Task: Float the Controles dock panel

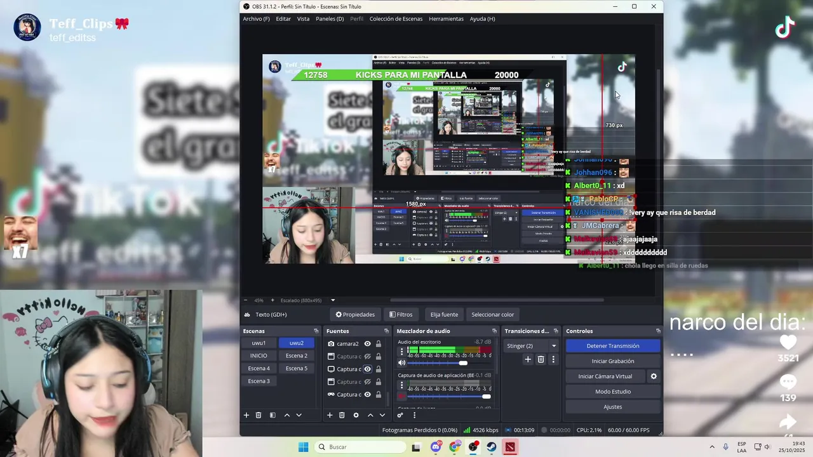Action: click(658, 331)
